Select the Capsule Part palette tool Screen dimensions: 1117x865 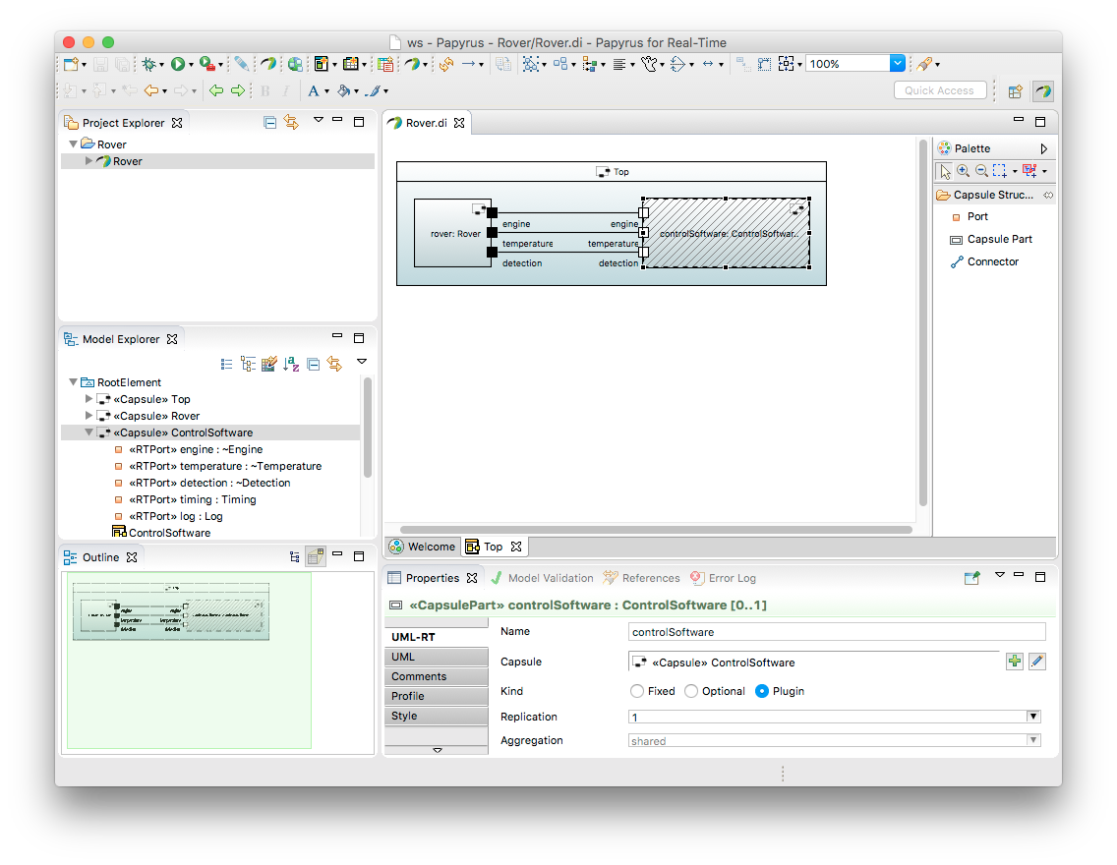pyautogui.click(x=991, y=239)
